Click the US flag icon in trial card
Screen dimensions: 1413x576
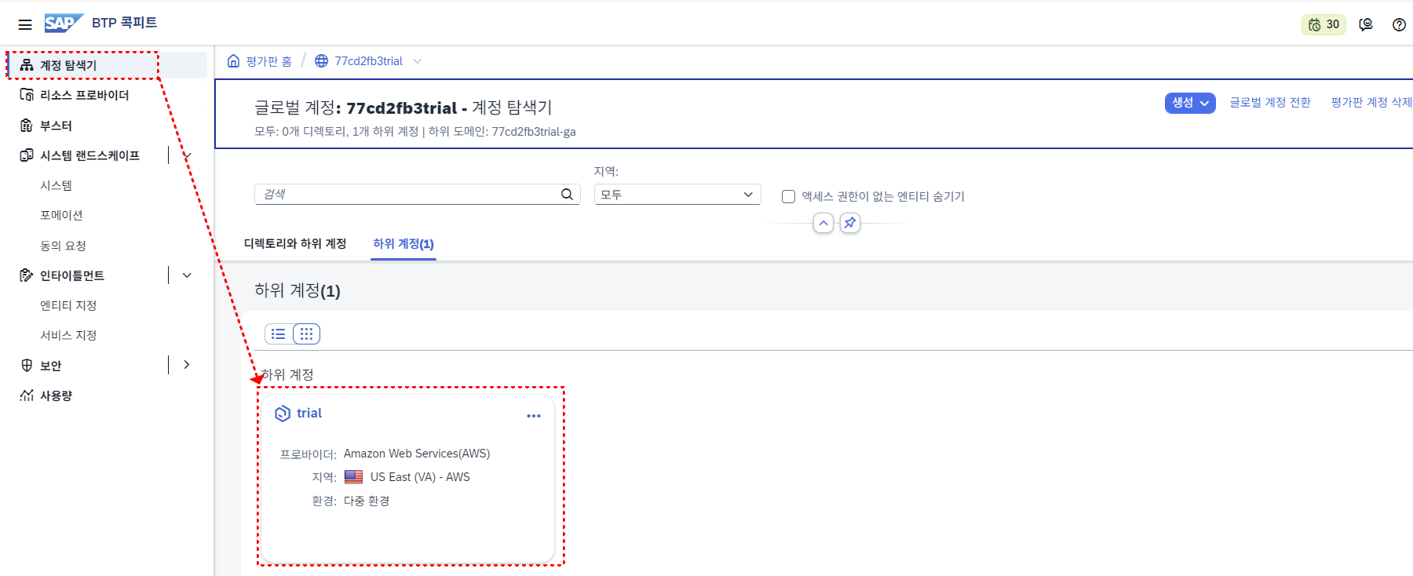354,477
